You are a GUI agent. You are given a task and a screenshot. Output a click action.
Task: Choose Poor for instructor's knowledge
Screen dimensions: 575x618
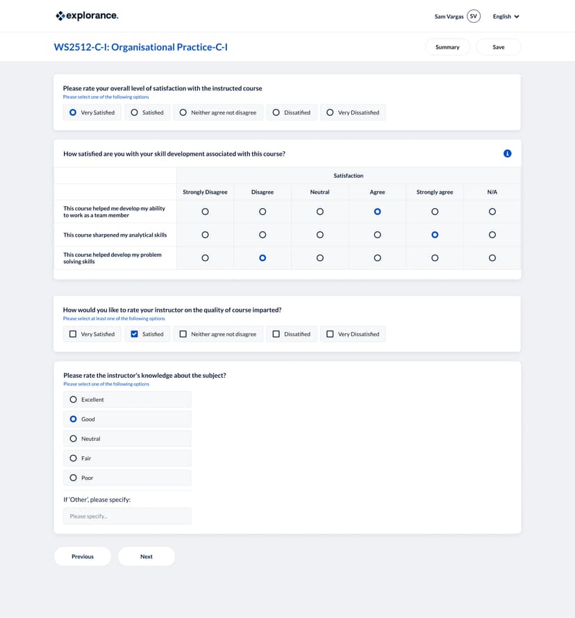click(x=74, y=478)
